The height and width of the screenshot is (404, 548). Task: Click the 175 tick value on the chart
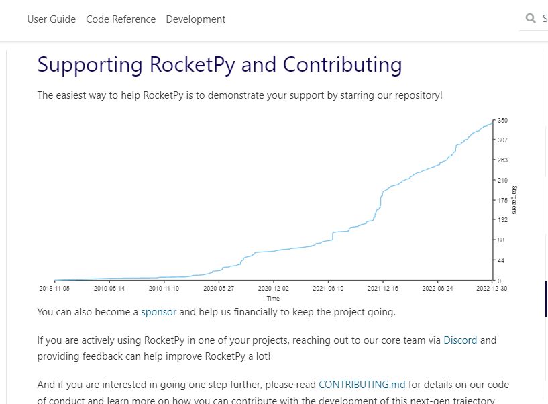click(502, 200)
